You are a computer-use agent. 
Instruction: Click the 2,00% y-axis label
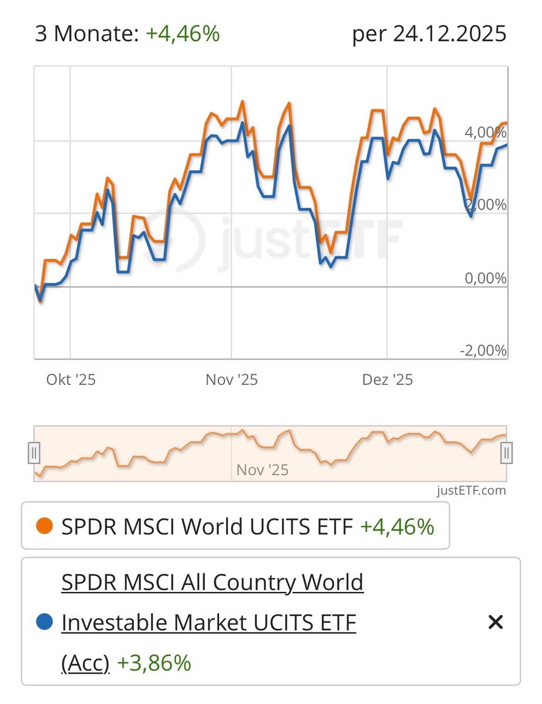point(485,205)
